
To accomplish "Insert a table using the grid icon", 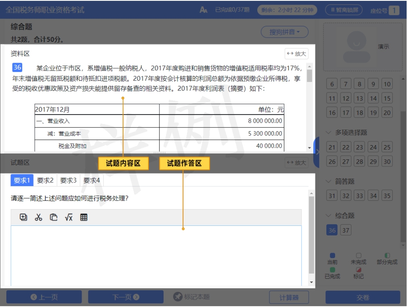I will 84,217.
